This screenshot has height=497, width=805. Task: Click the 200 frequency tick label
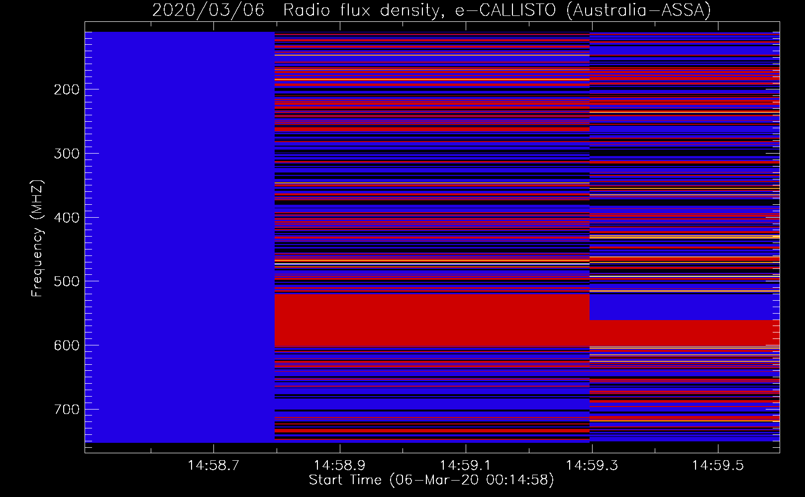point(67,89)
